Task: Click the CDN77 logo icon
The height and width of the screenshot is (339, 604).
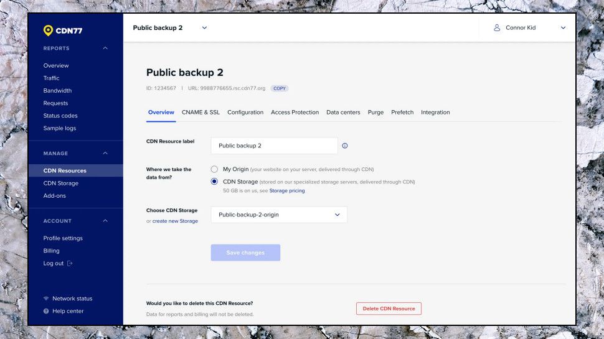Action: (48, 30)
